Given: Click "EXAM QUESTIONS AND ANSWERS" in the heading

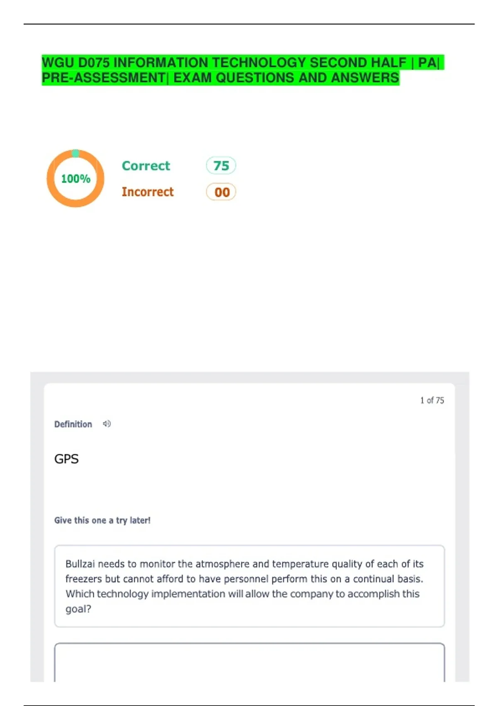Looking at the screenshot, I should pos(286,78).
